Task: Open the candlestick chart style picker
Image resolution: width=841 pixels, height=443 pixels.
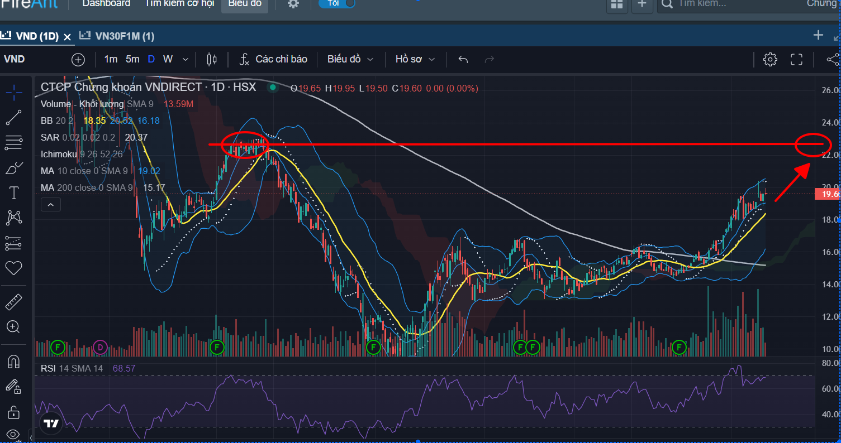Action: [212, 59]
